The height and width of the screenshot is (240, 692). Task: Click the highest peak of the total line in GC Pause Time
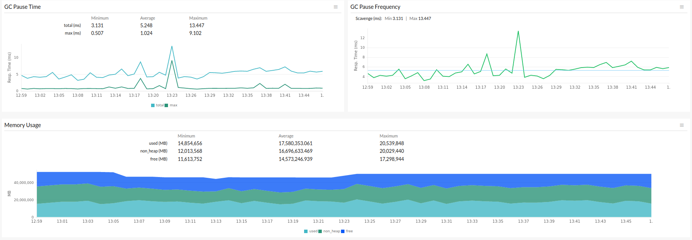click(171, 46)
